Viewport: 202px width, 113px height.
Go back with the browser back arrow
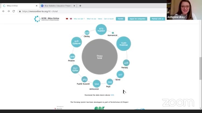[x=4, y=11]
